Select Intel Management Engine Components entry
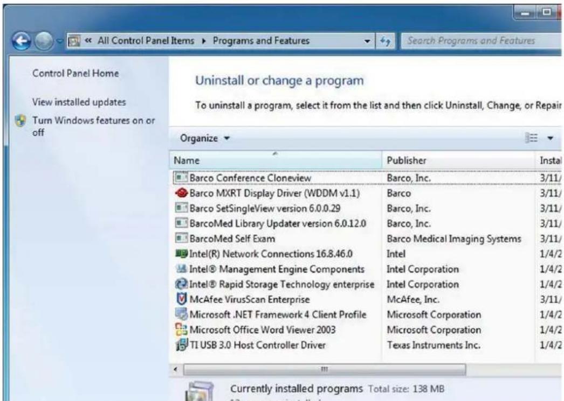The height and width of the screenshot is (401, 564). 277,269
